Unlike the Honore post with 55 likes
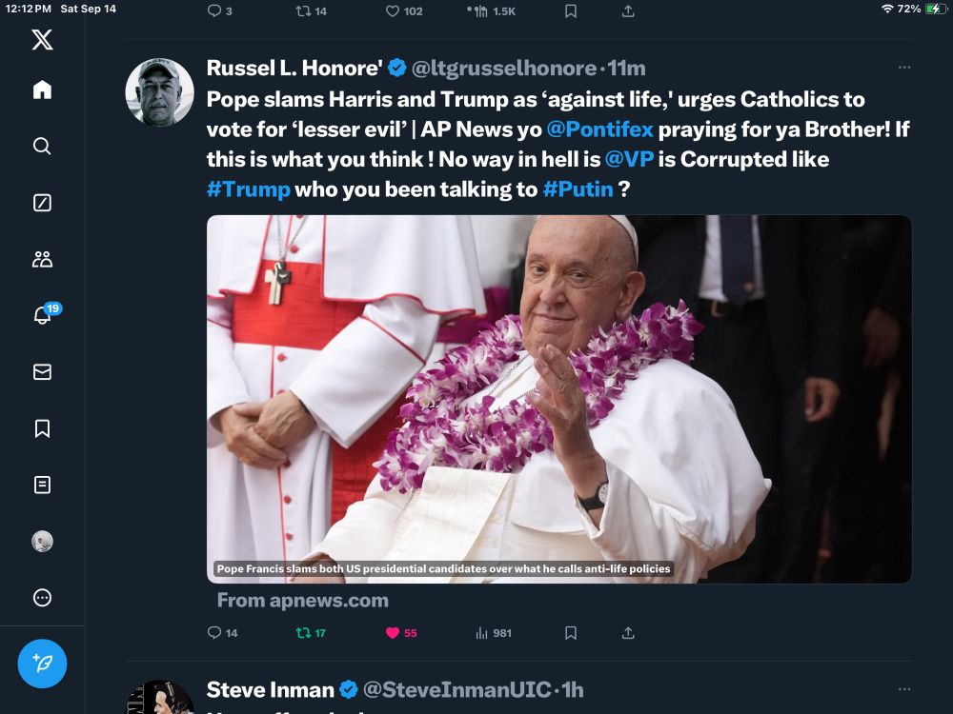The image size is (953, 714). click(393, 633)
